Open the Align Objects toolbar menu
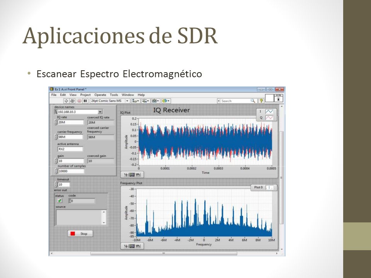 136,101
